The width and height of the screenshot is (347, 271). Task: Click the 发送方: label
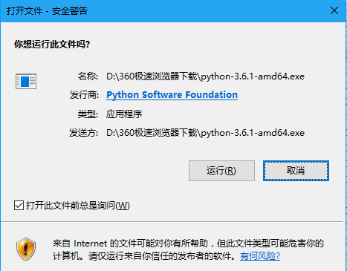(x=84, y=133)
